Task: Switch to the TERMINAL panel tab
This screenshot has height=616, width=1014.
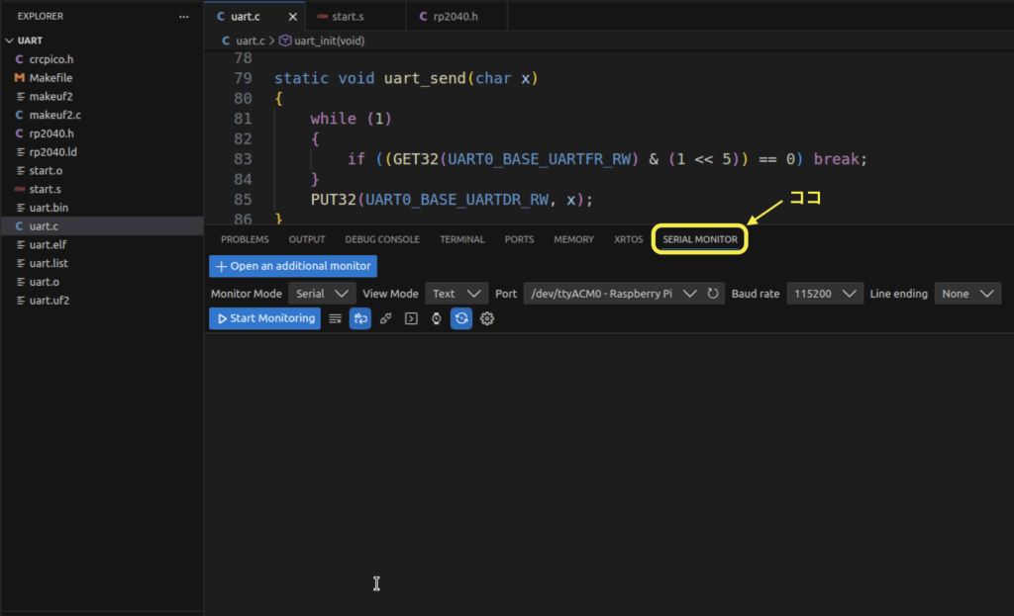Action: (462, 239)
